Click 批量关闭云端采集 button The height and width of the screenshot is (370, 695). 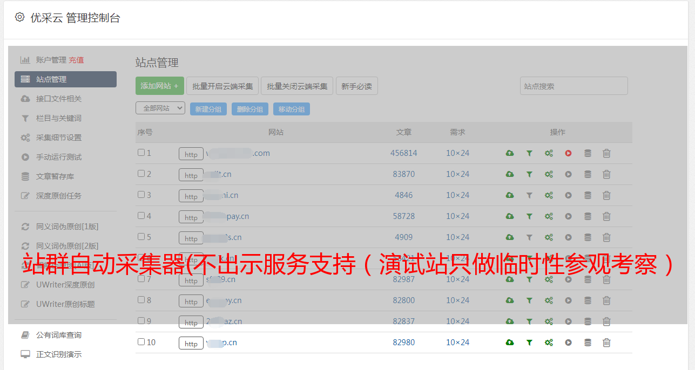(x=297, y=86)
